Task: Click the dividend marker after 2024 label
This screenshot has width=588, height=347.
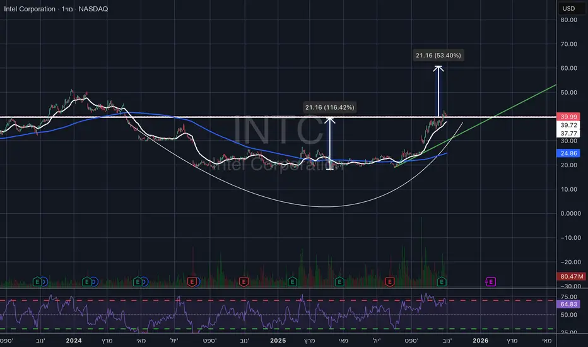Action: click(x=94, y=281)
